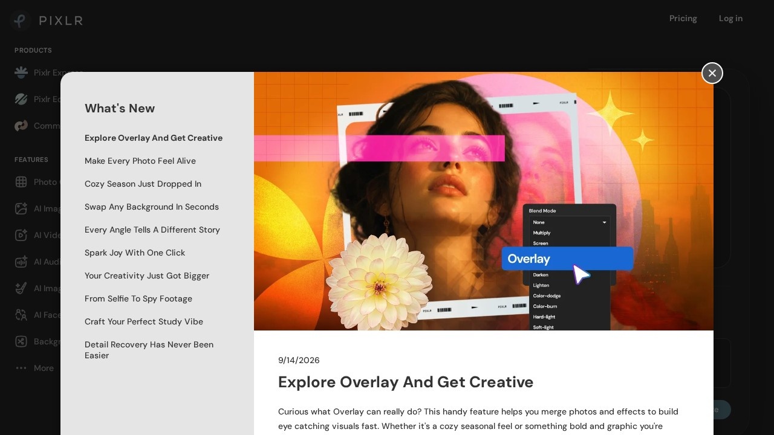
Task: Select 'Craft Your Perfect Study Vibe'
Action: [x=144, y=321]
